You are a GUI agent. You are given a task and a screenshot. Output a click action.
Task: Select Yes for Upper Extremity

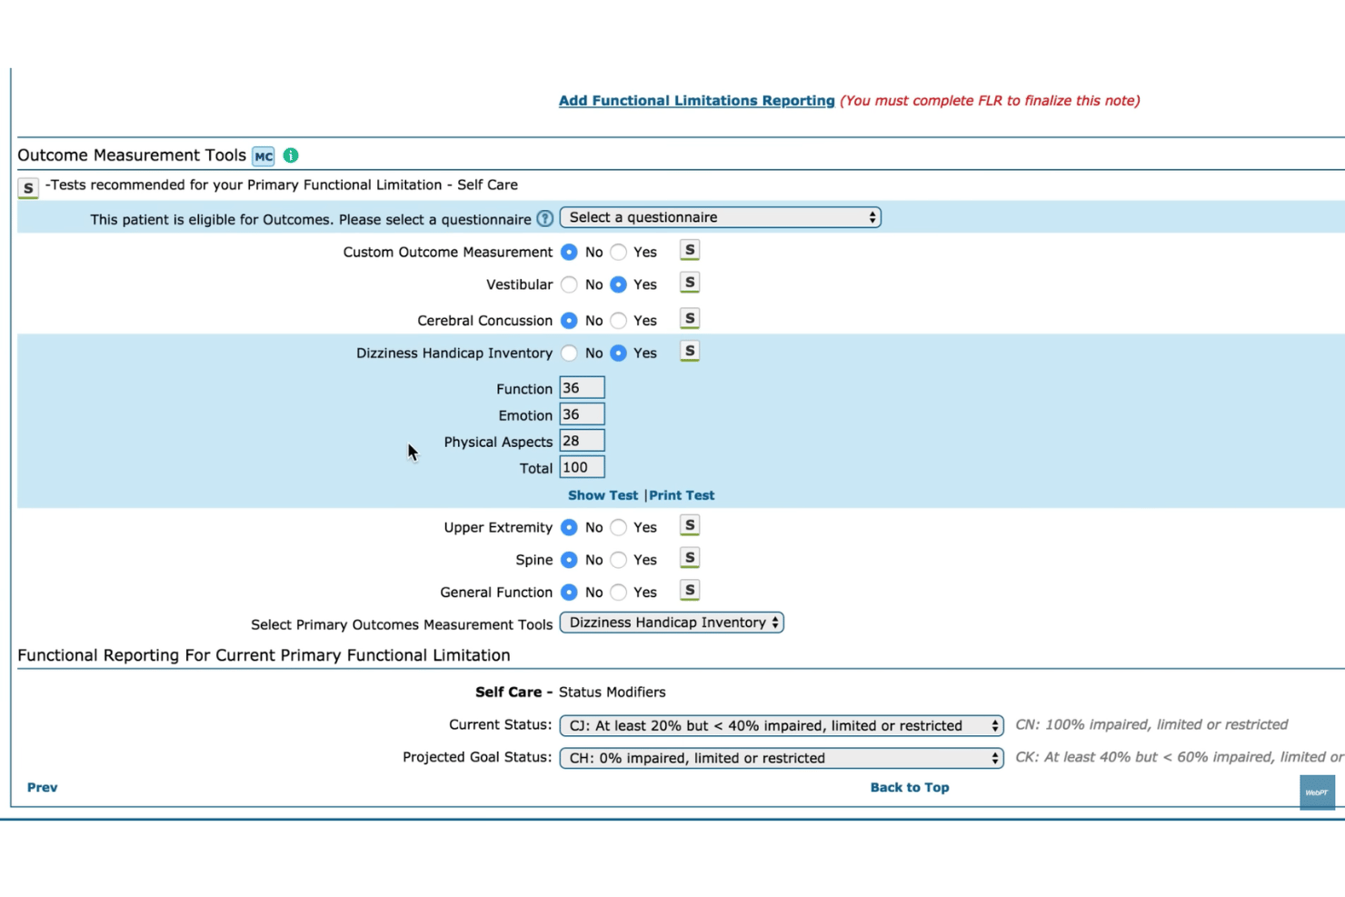click(619, 527)
